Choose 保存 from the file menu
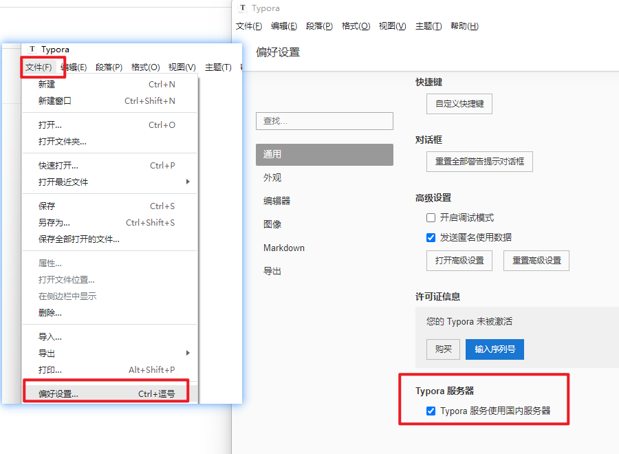This screenshot has width=619, height=454. [110, 206]
